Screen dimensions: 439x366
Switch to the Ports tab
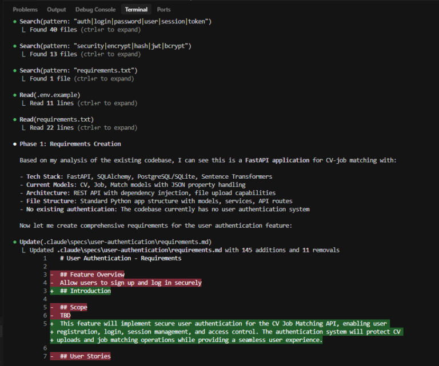pos(163,10)
